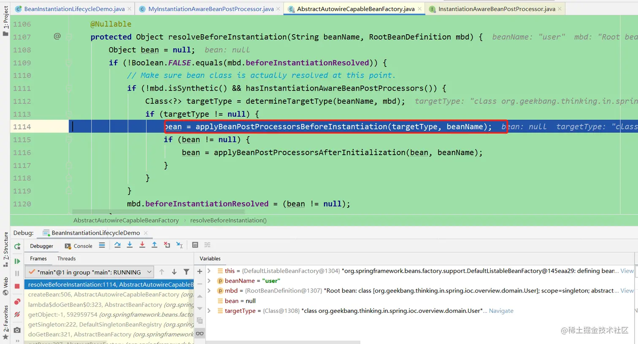638x344 pixels.
Task: Close the MyInstantiationAwareBeanPostProcessor.java tab
Action: (x=278, y=9)
